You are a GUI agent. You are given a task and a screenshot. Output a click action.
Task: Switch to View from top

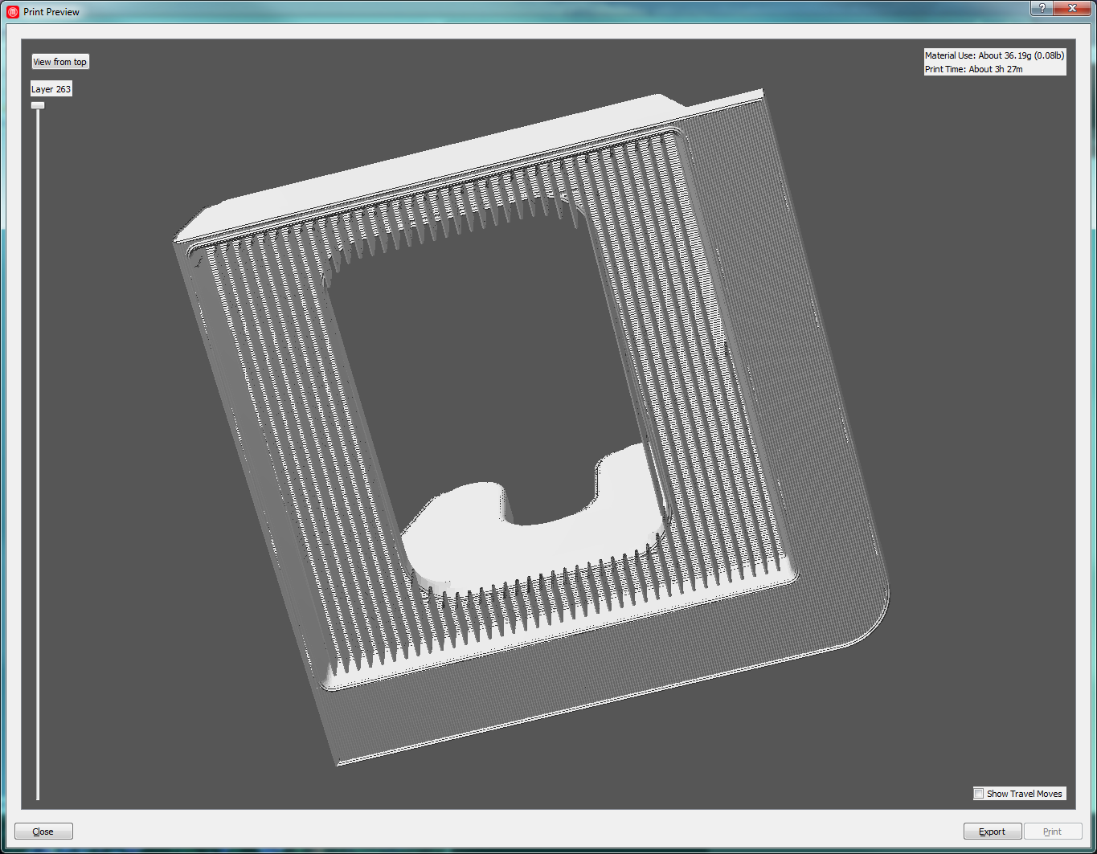tap(59, 62)
